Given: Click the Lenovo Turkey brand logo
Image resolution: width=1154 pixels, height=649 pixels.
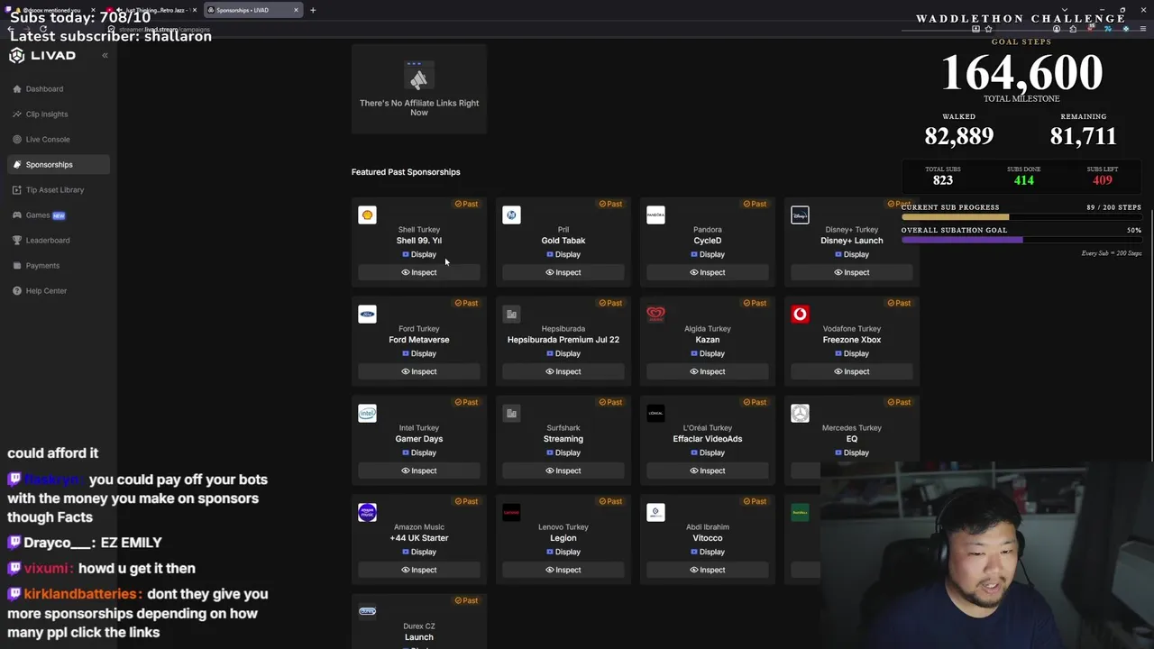Looking at the screenshot, I should click(x=511, y=512).
